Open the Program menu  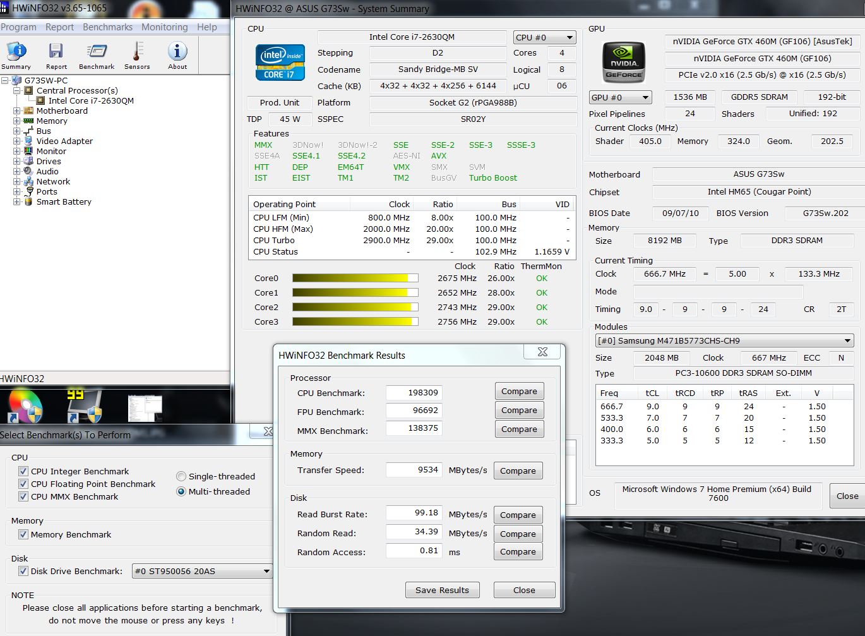[x=18, y=27]
